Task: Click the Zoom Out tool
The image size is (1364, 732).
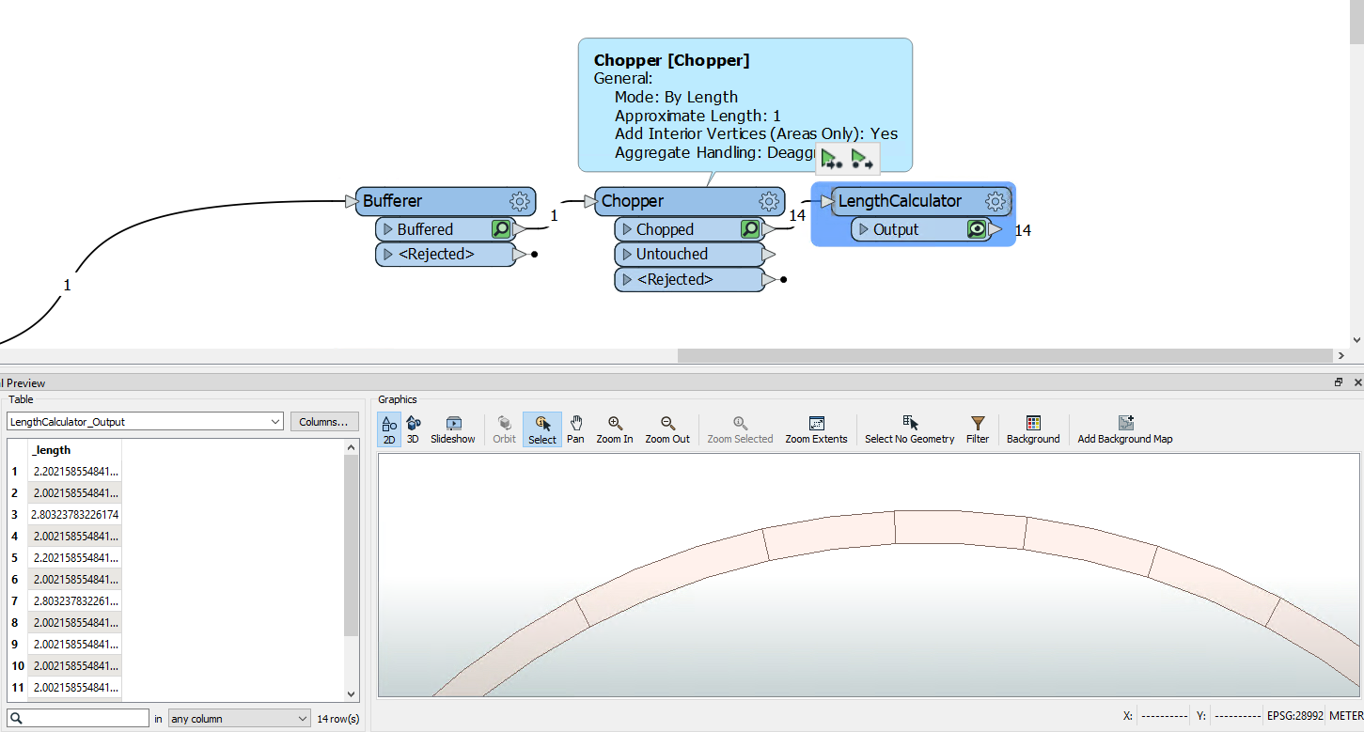Action: coord(667,429)
